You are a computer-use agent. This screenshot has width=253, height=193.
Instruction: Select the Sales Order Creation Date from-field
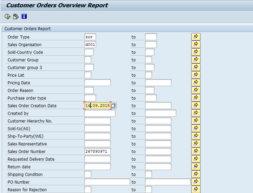click(97, 105)
